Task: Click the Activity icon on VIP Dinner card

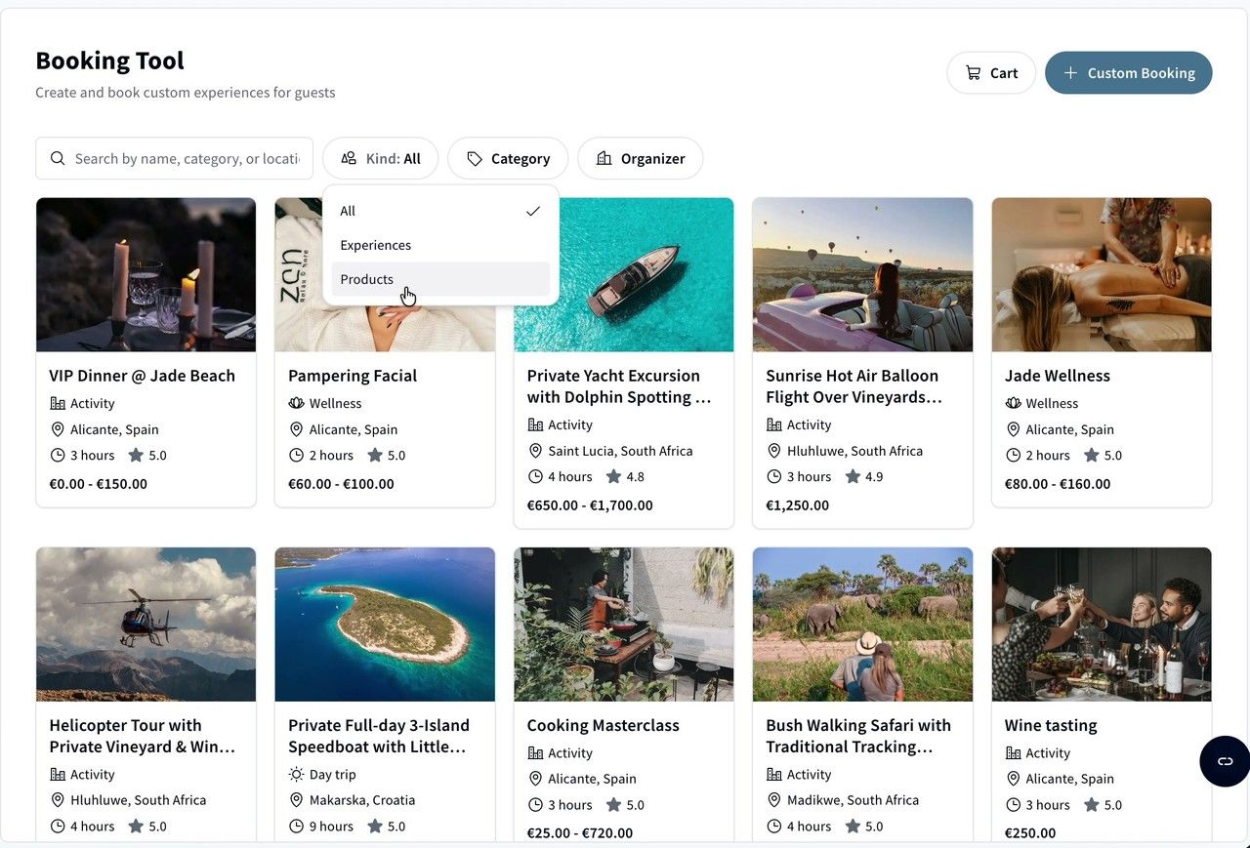Action: tap(58, 403)
